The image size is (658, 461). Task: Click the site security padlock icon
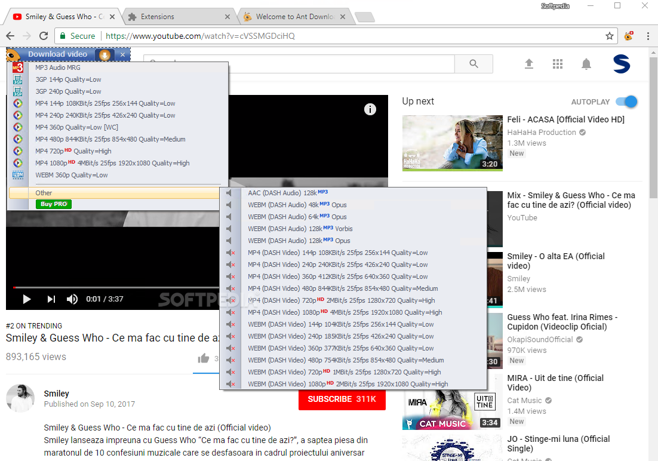(x=63, y=36)
